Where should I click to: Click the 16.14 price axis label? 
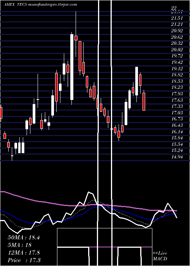[x=177, y=131]
